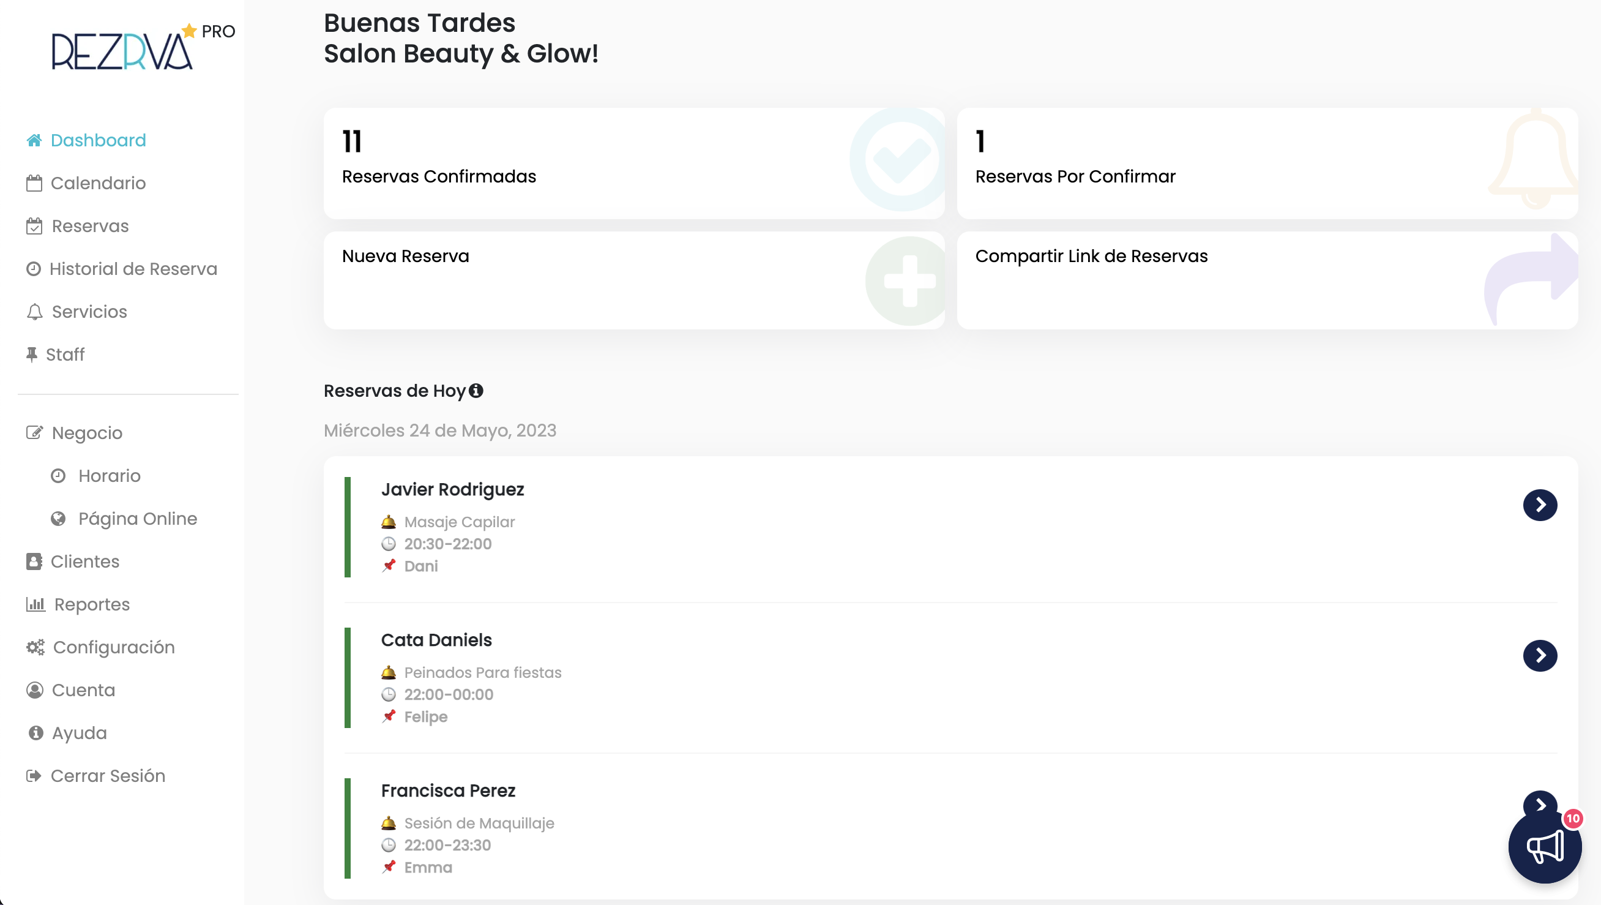Open Página Online submenu item
This screenshot has width=1601, height=905.
pyautogui.click(x=137, y=519)
